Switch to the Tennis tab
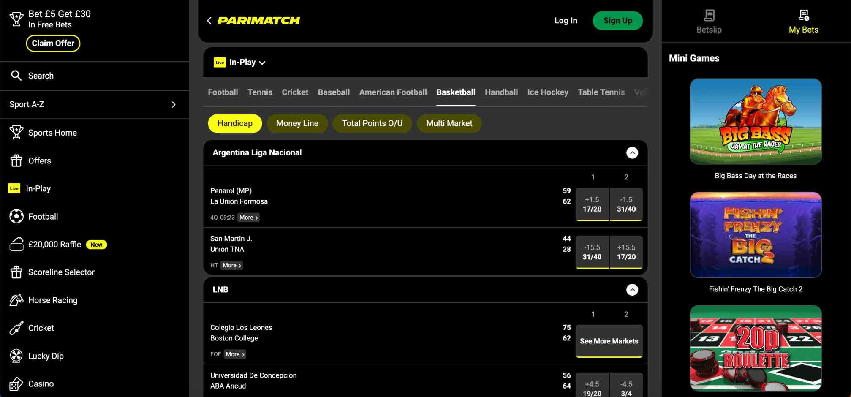 (260, 92)
